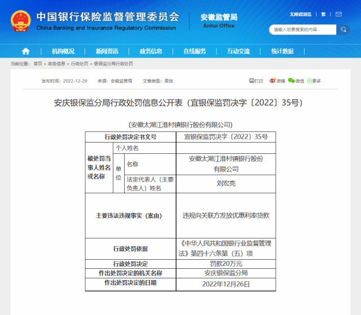Click the law citation 第四十六条 cell
This screenshot has height=315, width=361.
pyautogui.click(x=226, y=249)
